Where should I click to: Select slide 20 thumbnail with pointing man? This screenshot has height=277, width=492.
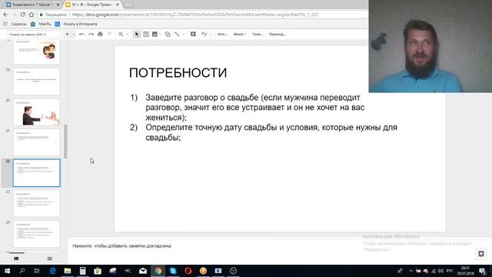pos(36,112)
